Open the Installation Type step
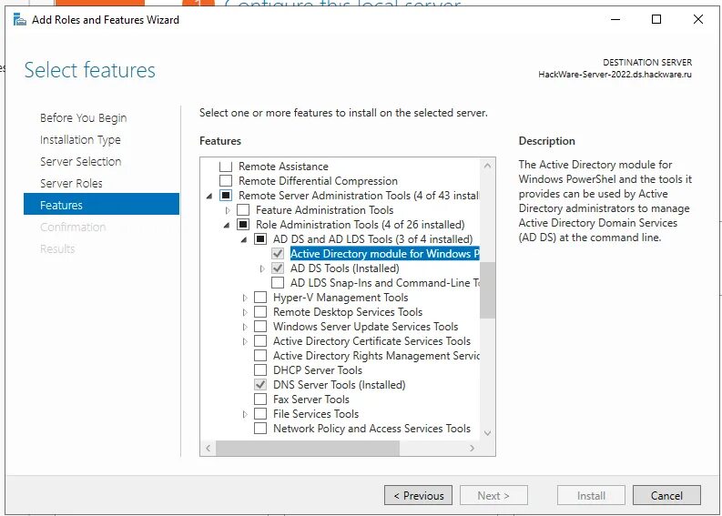Screen dimensions: 722x516 pos(80,139)
